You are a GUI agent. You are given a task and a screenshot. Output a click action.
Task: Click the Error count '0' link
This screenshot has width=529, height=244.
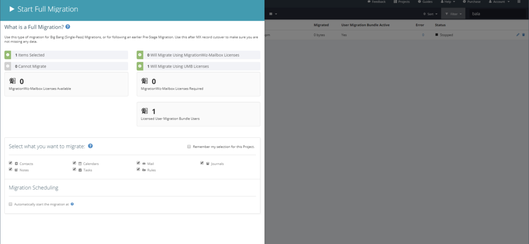click(x=423, y=35)
